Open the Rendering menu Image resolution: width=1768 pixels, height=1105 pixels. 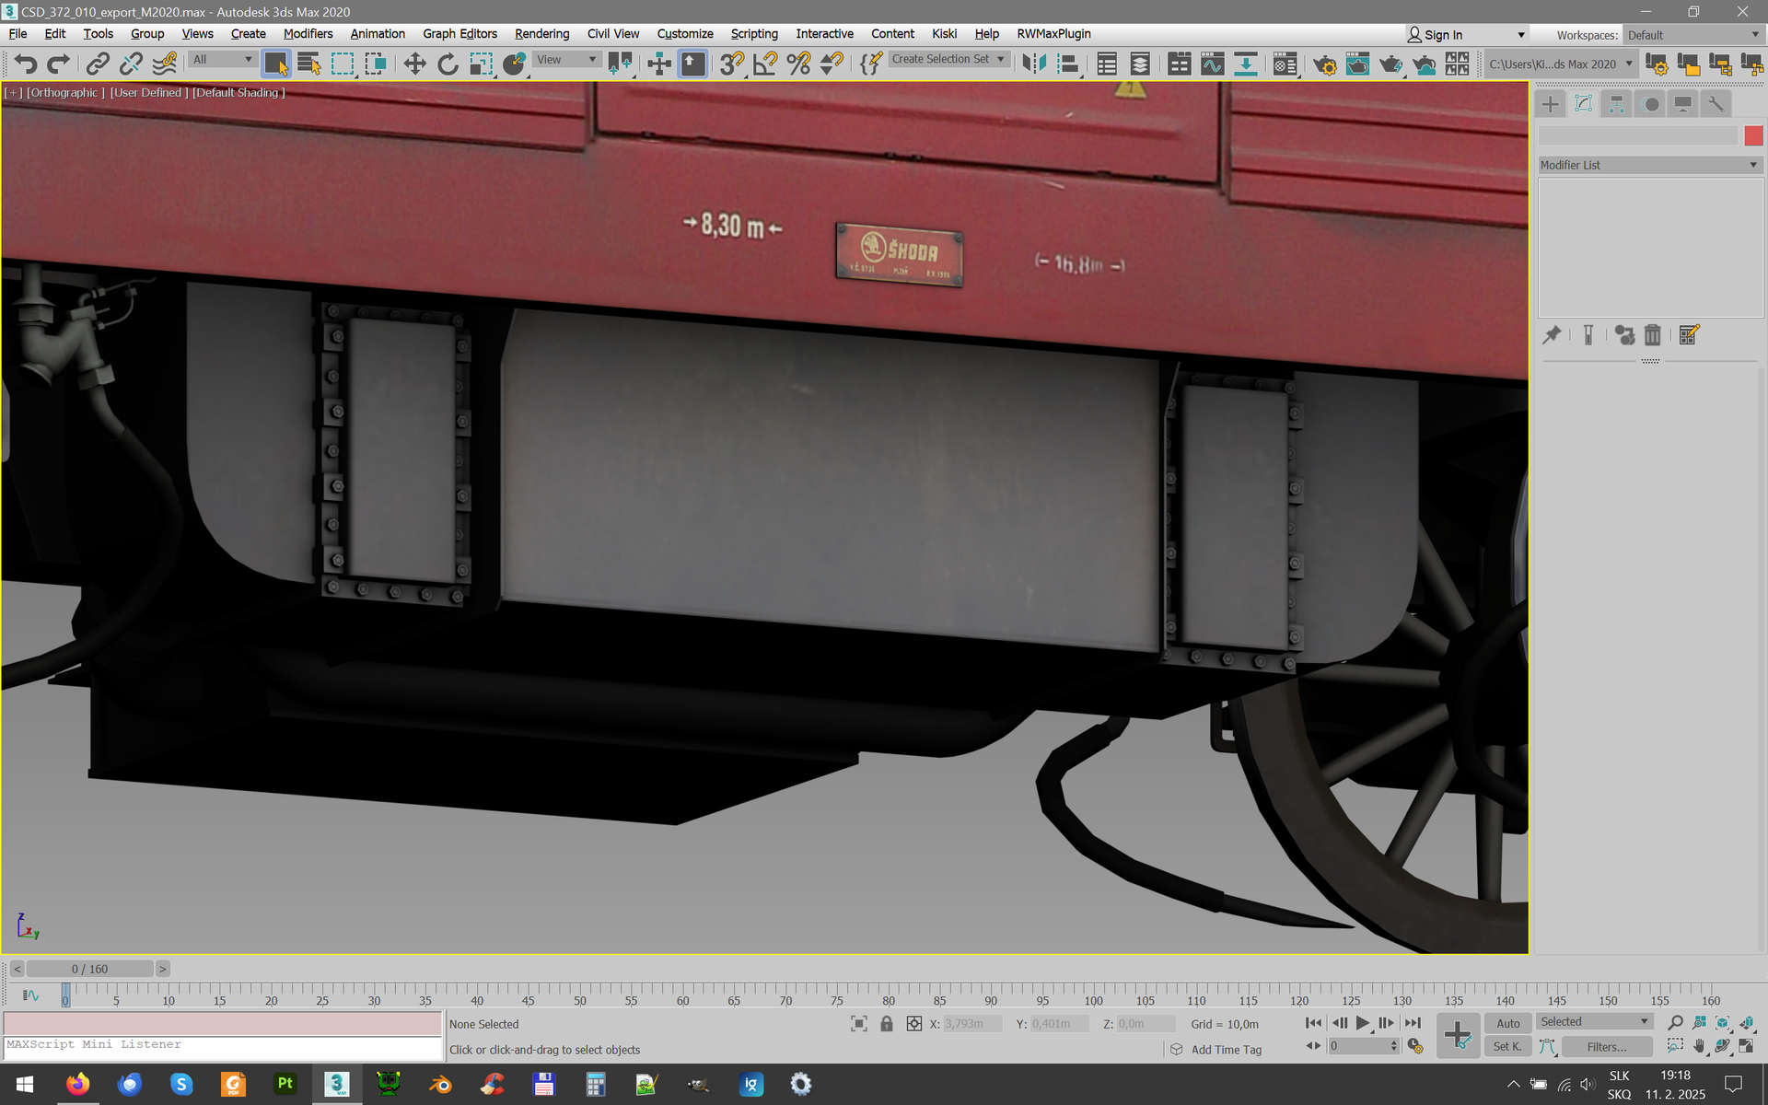[x=541, y=34]
